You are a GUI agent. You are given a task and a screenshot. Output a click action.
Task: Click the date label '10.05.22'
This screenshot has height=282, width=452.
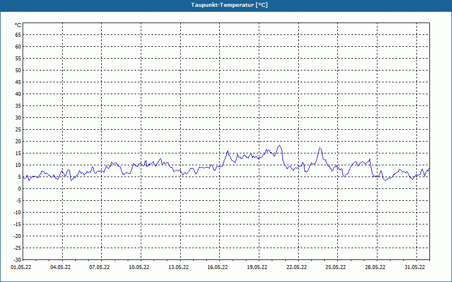tap(139, 267)
